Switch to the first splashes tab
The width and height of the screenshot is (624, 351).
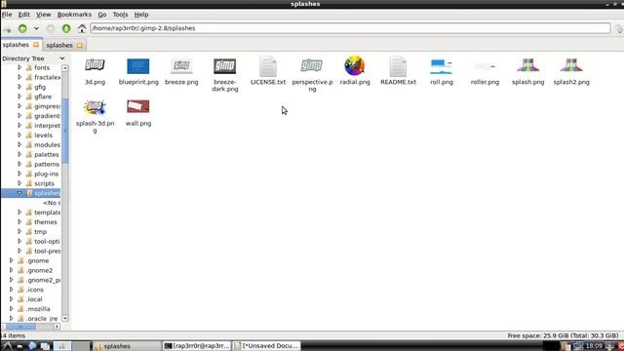(16, 45)
